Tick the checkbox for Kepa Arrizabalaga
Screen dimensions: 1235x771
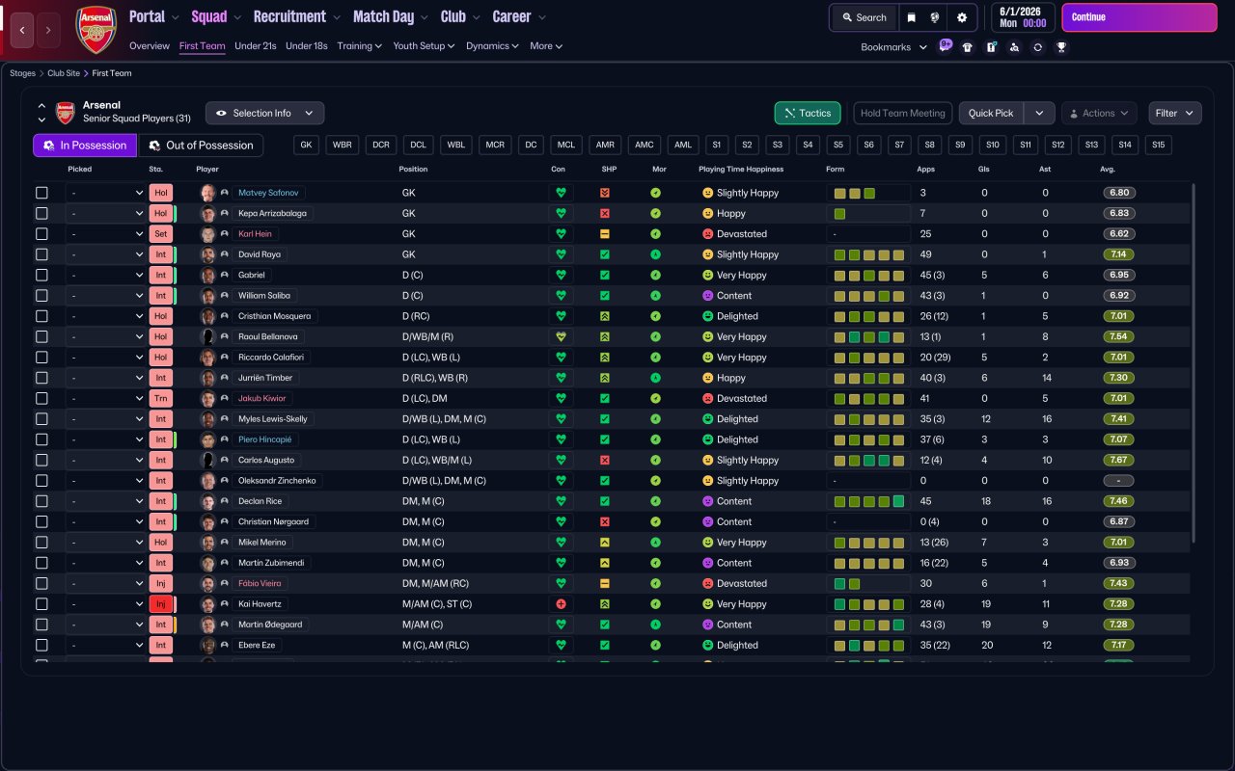(41, 214)
